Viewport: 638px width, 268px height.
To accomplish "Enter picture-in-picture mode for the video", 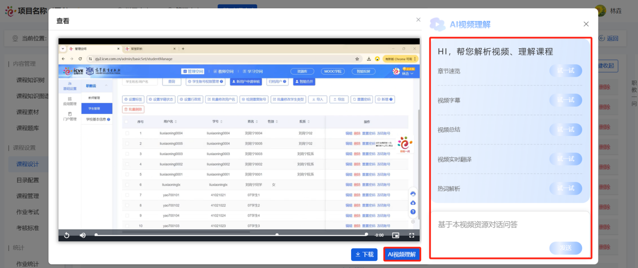I will [x=395, y=235].
